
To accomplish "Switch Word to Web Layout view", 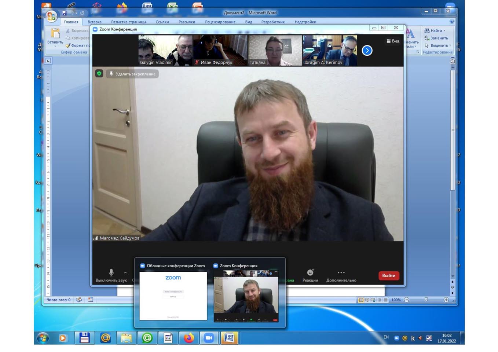I will tap(373, 300).
